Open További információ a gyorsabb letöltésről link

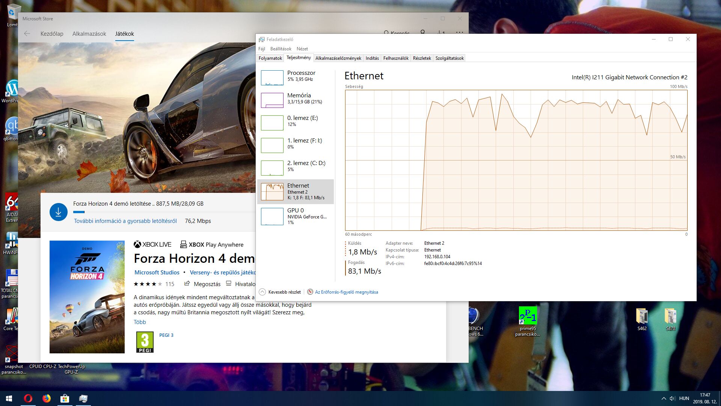click(x=125, y=221)
